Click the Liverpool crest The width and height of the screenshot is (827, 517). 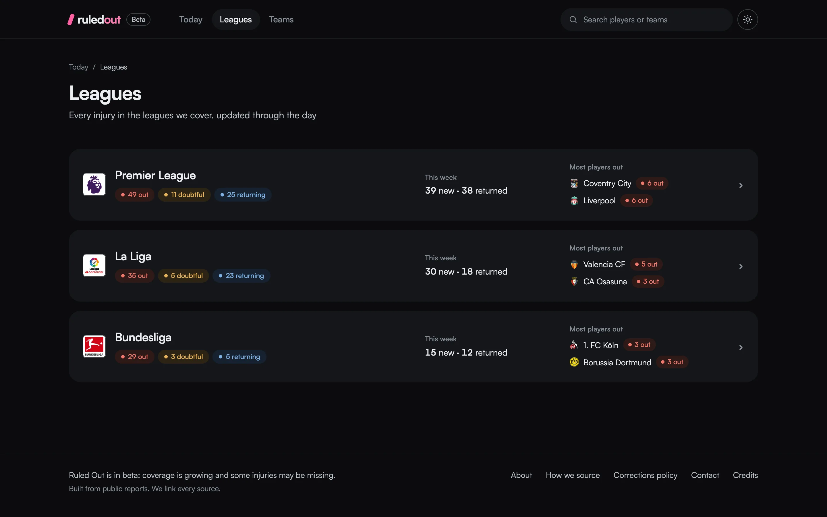tap(574, 201)
